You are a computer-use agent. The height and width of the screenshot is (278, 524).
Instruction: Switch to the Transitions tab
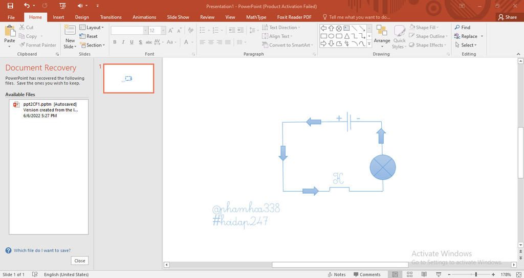click(x=111, y=17)
